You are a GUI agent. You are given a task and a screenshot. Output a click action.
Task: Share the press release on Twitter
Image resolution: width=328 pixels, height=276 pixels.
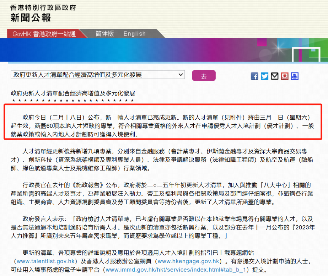(x=265, y=76)
